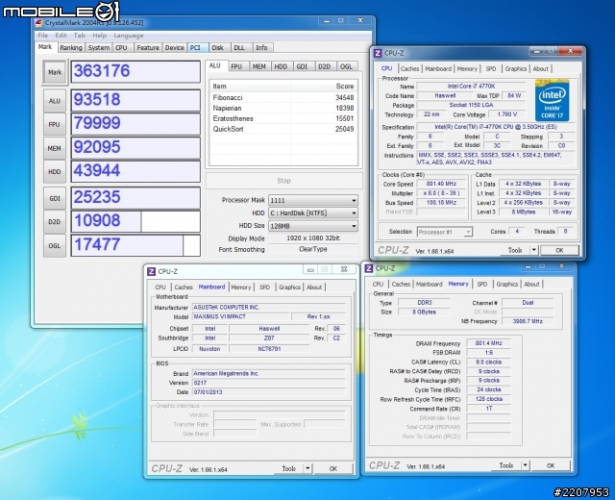Viewport: 615px width, 500px height.
Task: Expand Tools dropdown arrow in CPU-Z CPU window
Action: pyautogui.click(x=534, y=250)
